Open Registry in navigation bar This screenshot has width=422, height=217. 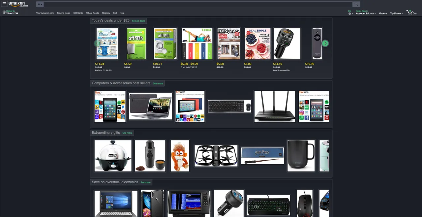pos(106,13)
